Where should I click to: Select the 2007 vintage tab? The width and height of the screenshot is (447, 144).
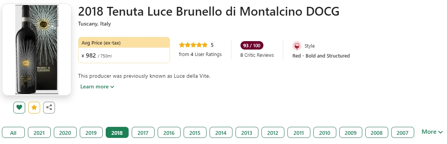coord(402,133)
